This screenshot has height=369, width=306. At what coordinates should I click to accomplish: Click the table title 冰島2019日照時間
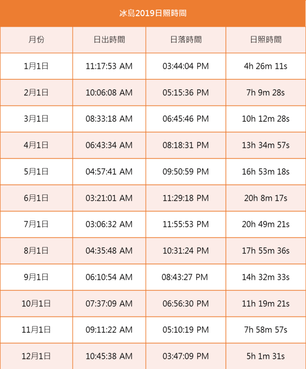point(153,13)
